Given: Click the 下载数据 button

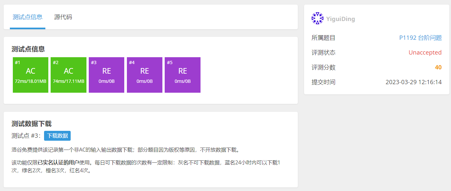Looking at the screenshot, I should (57, 136).
